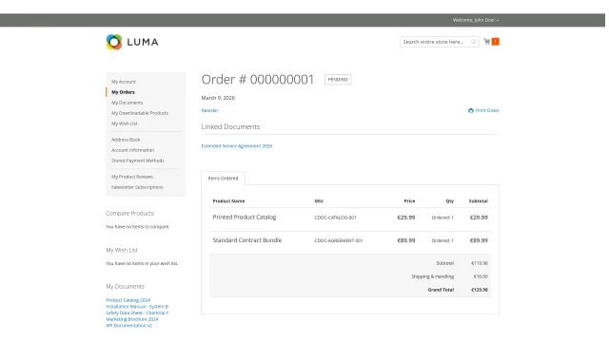Open Marketing Brochure 2024 link

[x=131, y=319]
